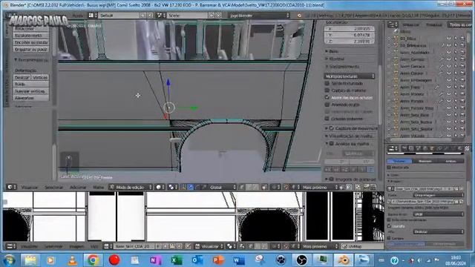Click the Vértices button in tool shelf
The height and width of the screenshot is (267, 475).
tap(40, 77)
